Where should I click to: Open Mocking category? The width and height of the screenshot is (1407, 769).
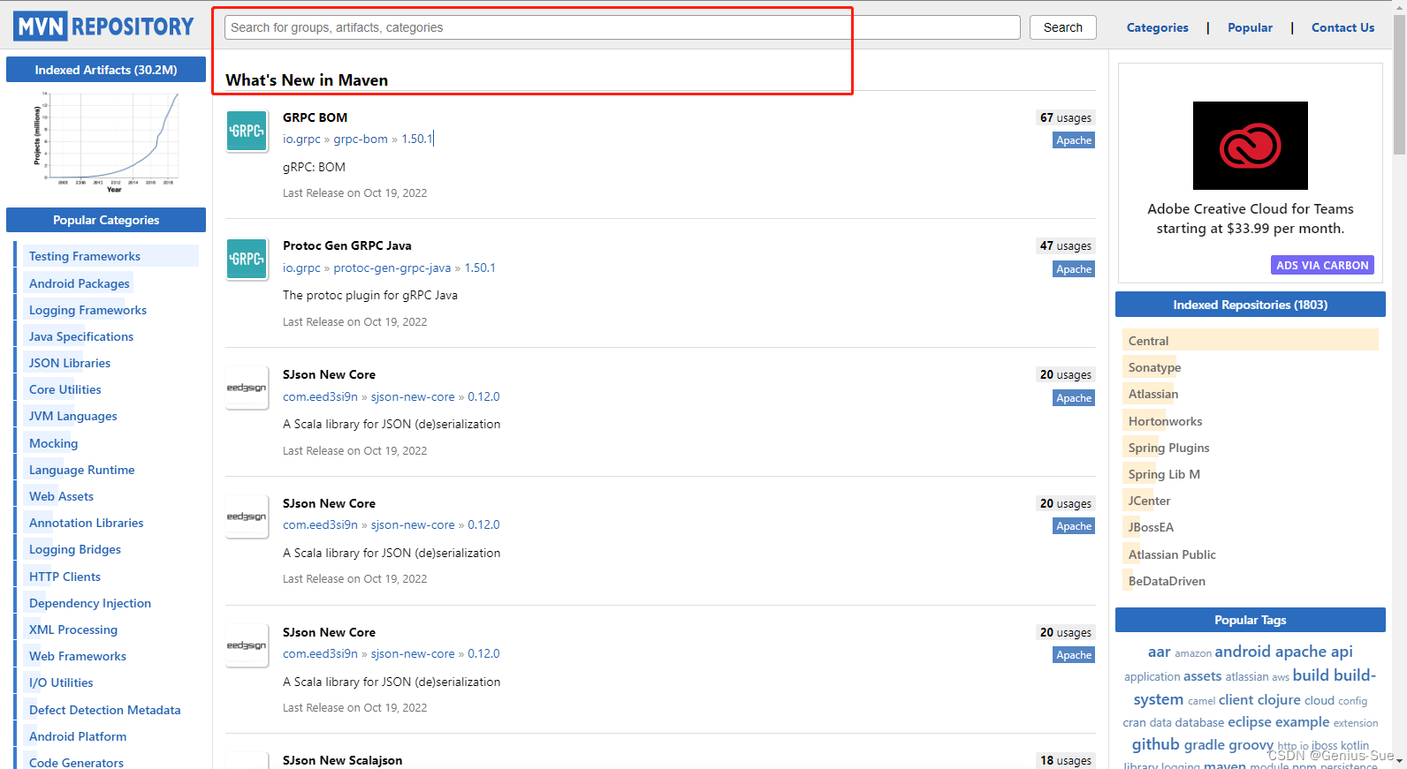[x=54, y=443]
